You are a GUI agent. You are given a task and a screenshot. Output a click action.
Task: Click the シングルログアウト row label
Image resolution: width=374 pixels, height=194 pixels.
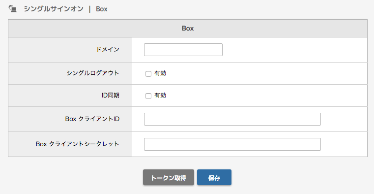point(93,73)
